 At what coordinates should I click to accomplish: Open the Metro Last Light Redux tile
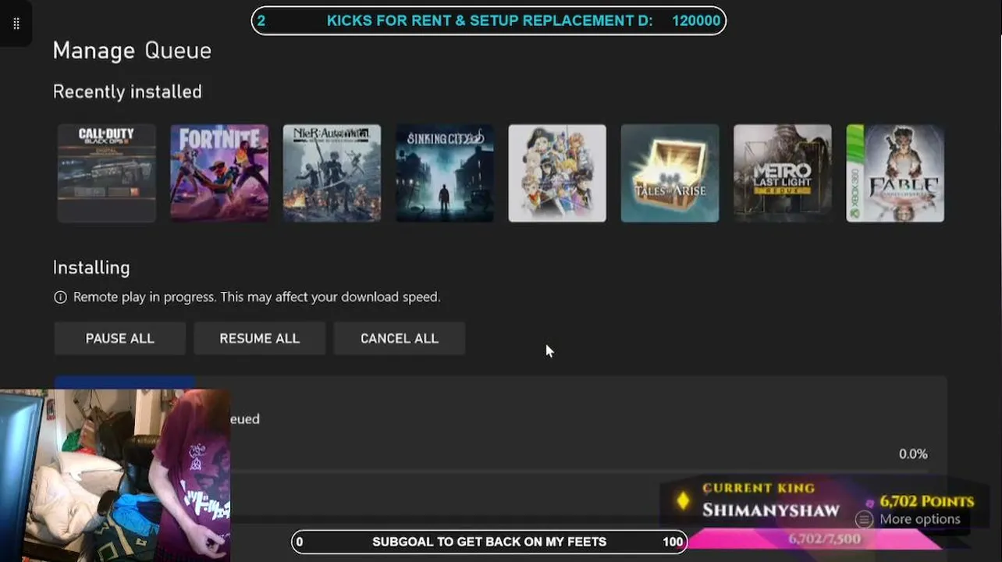pos(782,173)
